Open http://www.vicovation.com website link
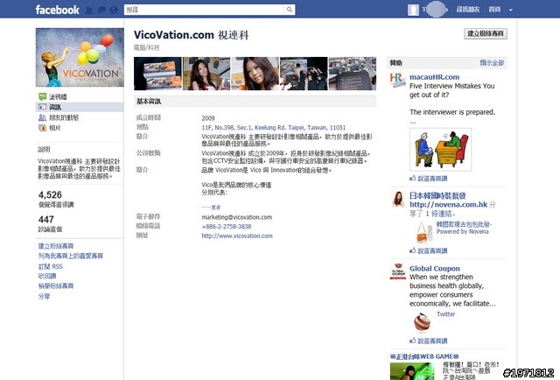This screenshot has width=560, height=380. [237, 236]
